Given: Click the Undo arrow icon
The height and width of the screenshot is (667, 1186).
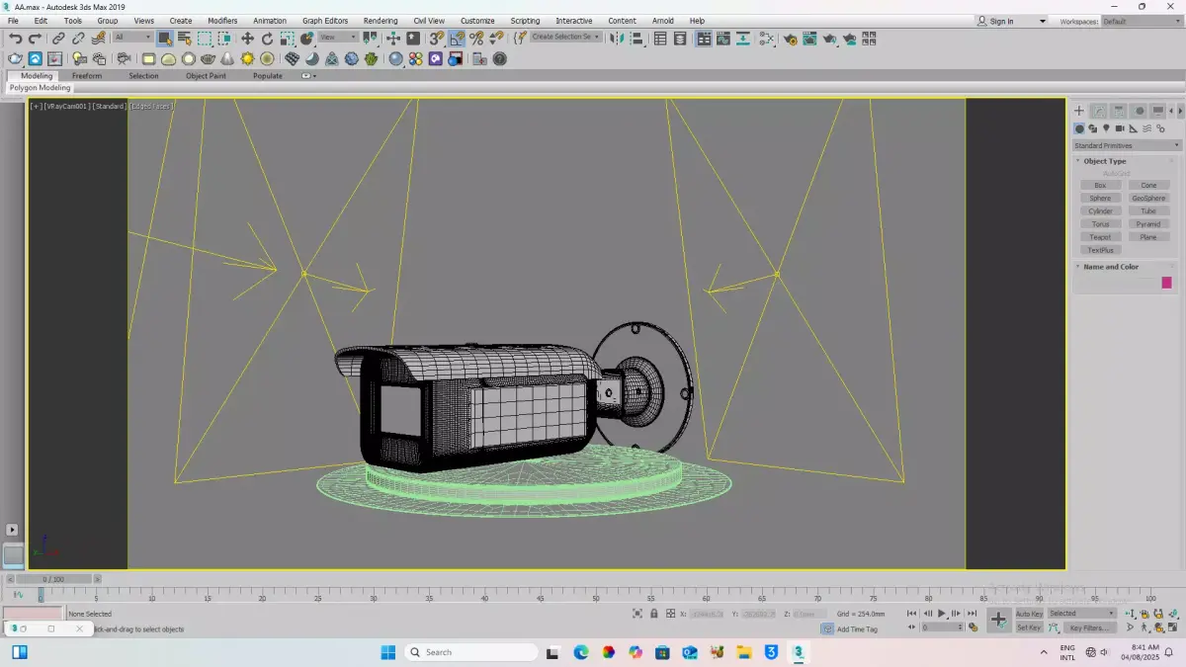Looking at the screenshot, I should [x=15, y=39].
